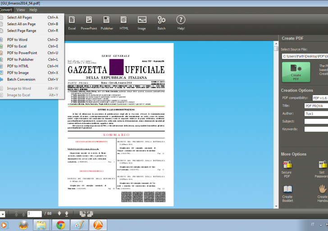This screenshot has height=231, width=328.
Task: Click the Secure PDF padlock icon
Action: pos(287,167)
